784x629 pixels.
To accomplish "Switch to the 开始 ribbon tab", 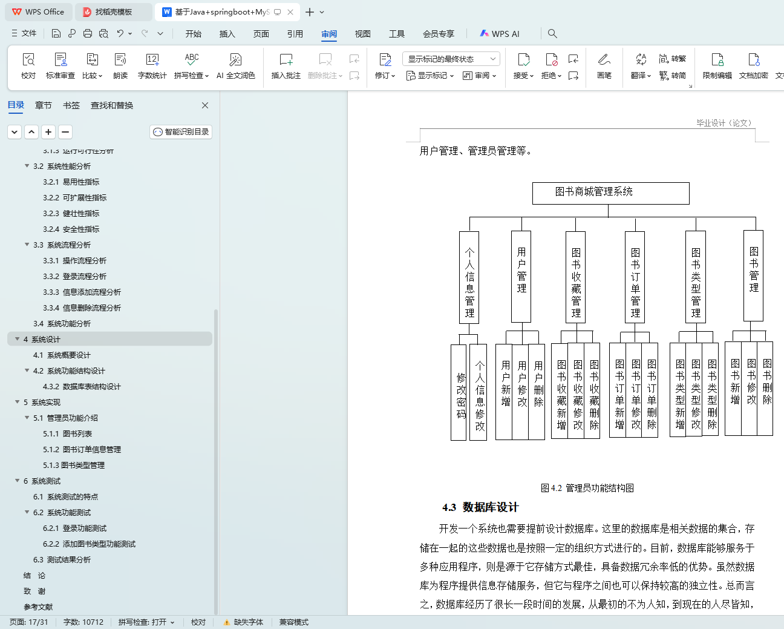I will (x=194, y=34).
